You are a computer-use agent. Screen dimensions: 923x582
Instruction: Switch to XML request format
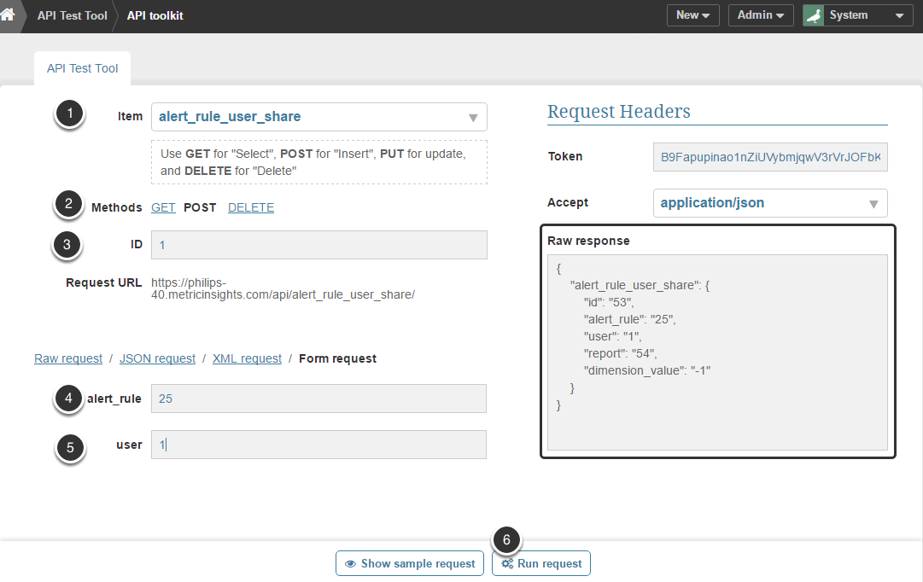point(247,358)
